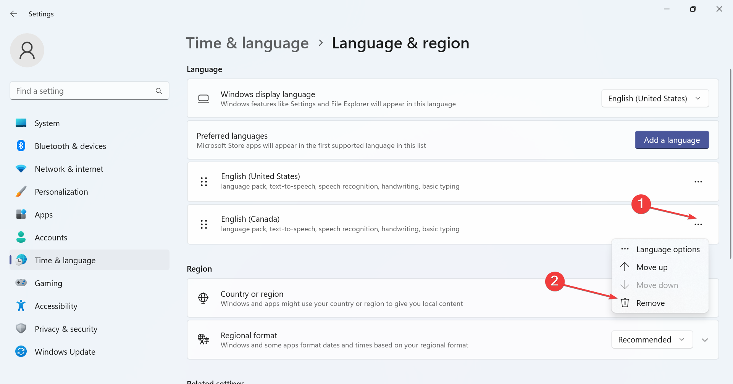Open the Apps label in sidebar
This screenshot has height=384, width=733.
pos(44,215)
